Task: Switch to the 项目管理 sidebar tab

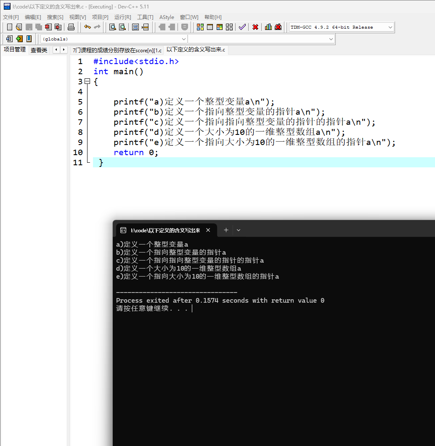Action: (x=14, y=49)
